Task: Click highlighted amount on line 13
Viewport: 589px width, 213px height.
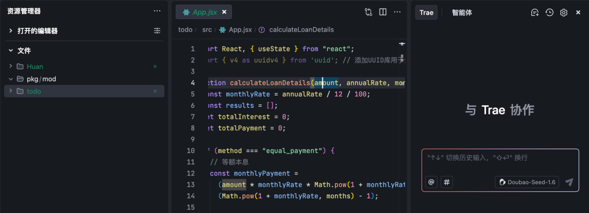Action: coord(234,185)
